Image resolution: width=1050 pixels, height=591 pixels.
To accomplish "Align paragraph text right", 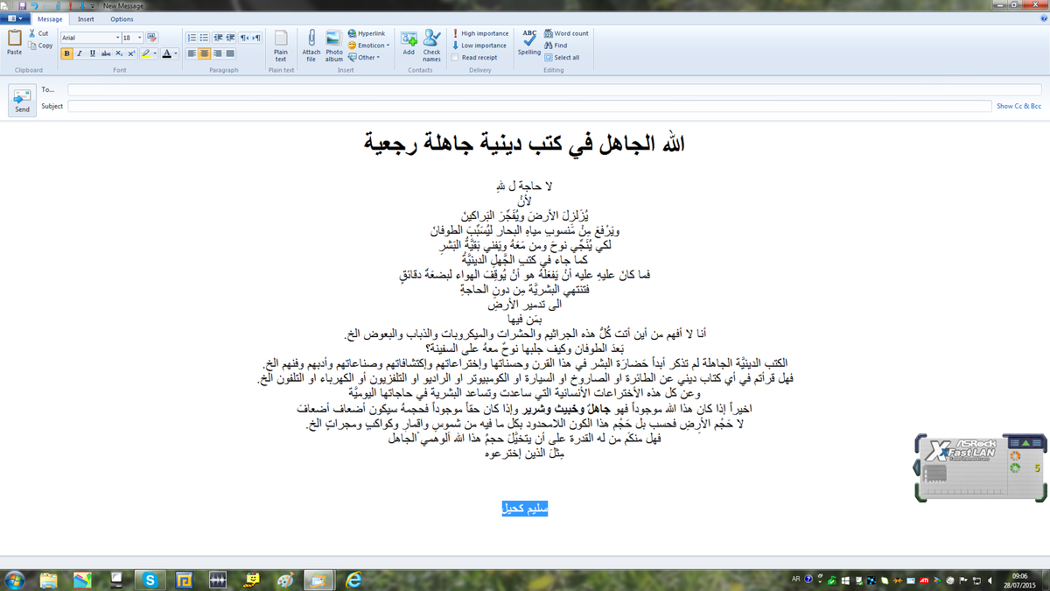I will 217,53.
